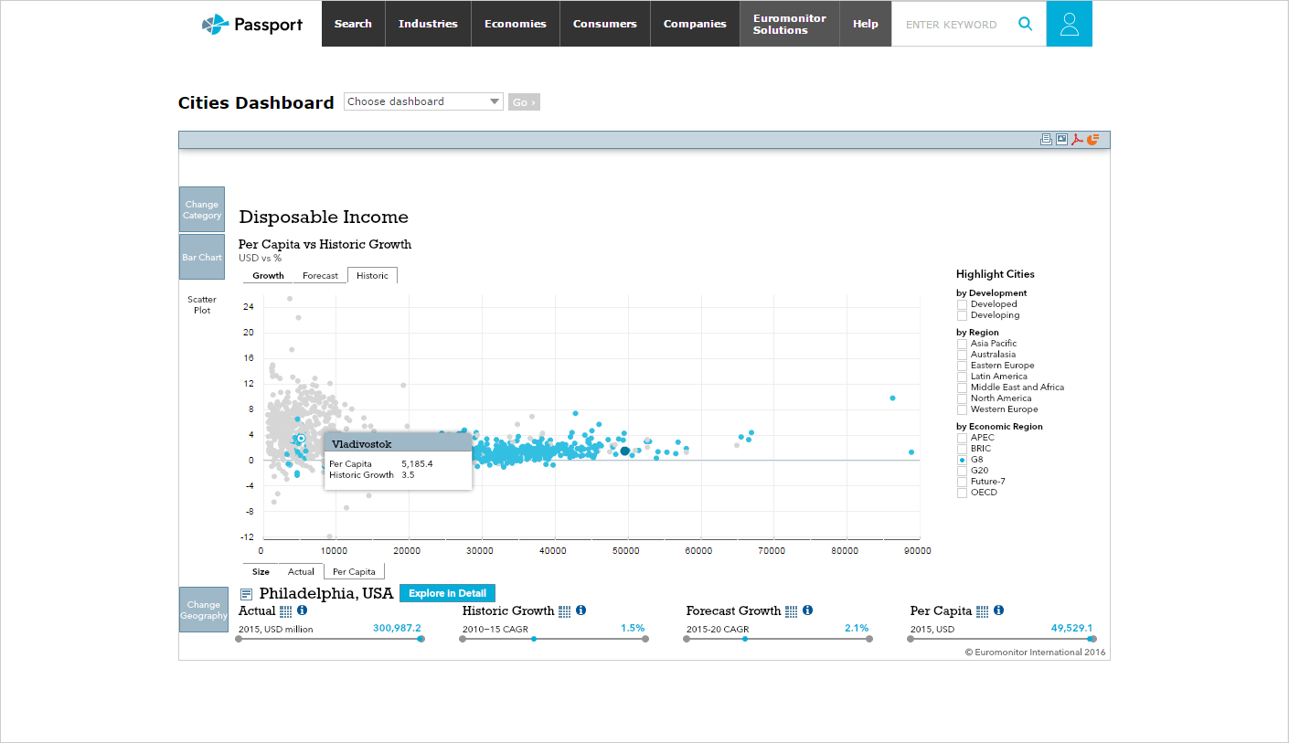
Task: Check the North America region filter
Action: click(x=962, y=398)
